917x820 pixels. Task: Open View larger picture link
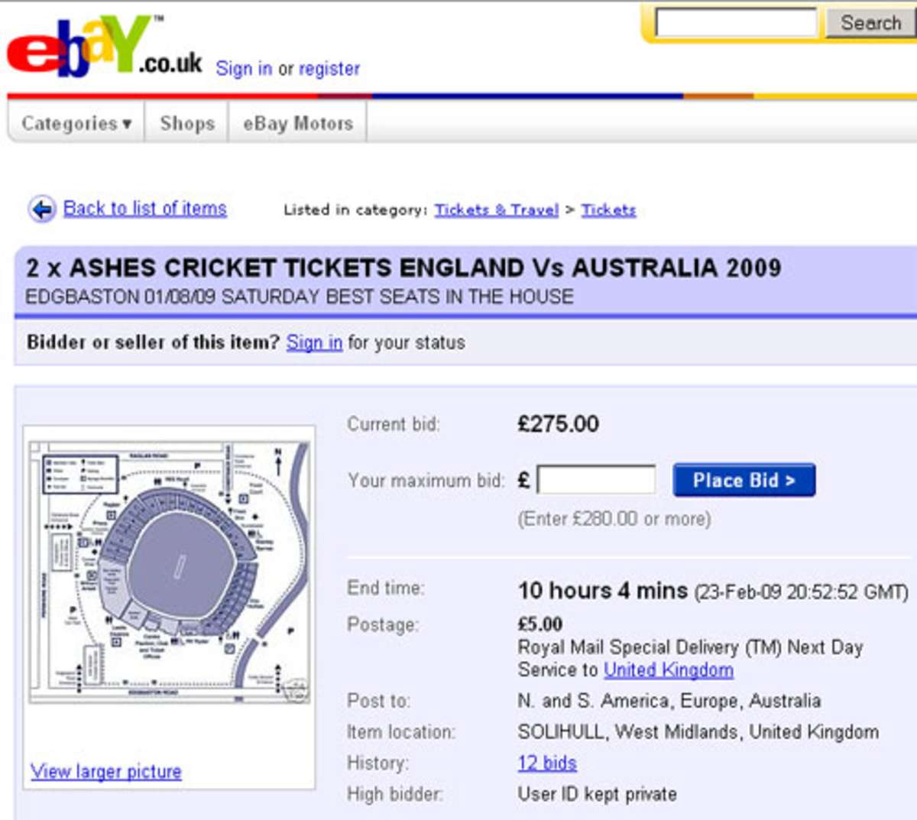[105, 771]
